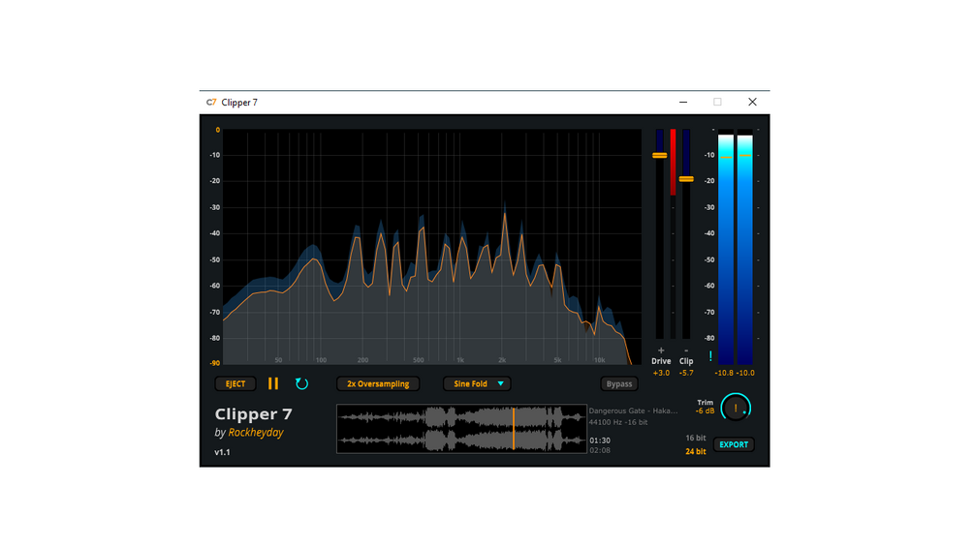Select 24 bit export depth
This screenshot has height=547, width=974.
695,451
